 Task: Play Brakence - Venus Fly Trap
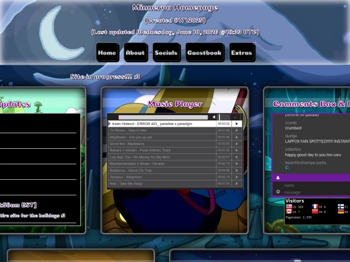237,170
